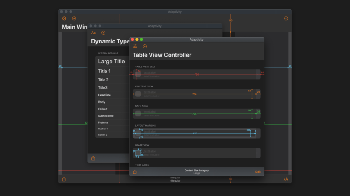Click the cell under IMAGE VIEW heading
The width and height of the screenshot is (350, 196).
[197, 153]
